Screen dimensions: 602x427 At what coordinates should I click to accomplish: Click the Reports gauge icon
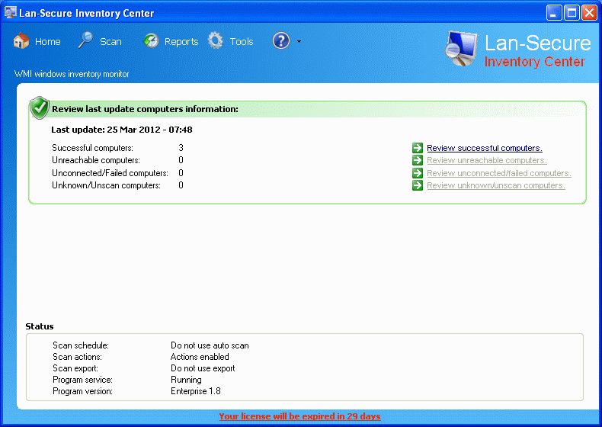[x=151, y=40]
